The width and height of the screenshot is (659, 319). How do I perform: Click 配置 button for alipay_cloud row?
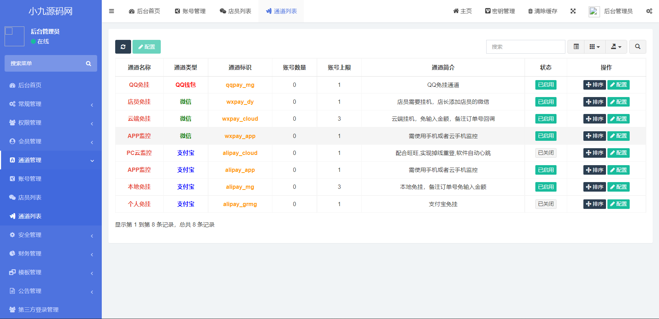(618, 153)
